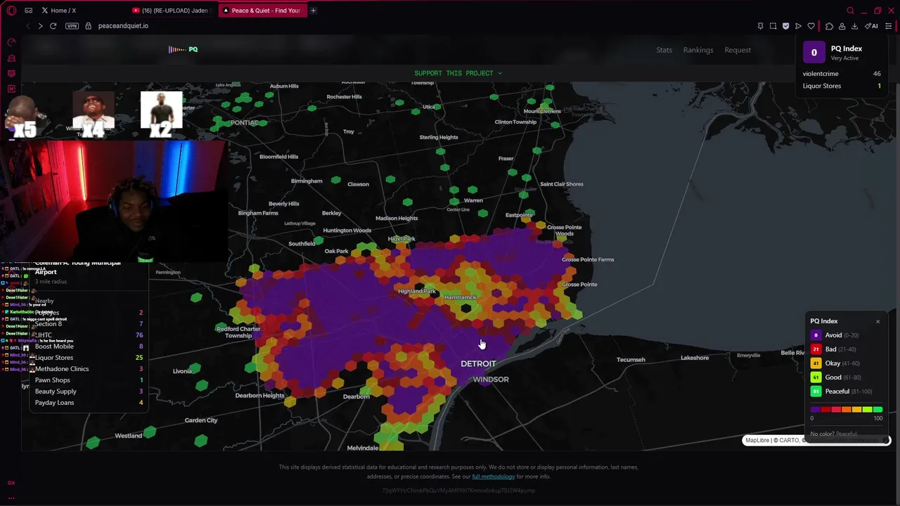Image resolution: width=900 pixels, height=506 pixels.
Task: Open the Stats menu item
Action: pos(664,50)
